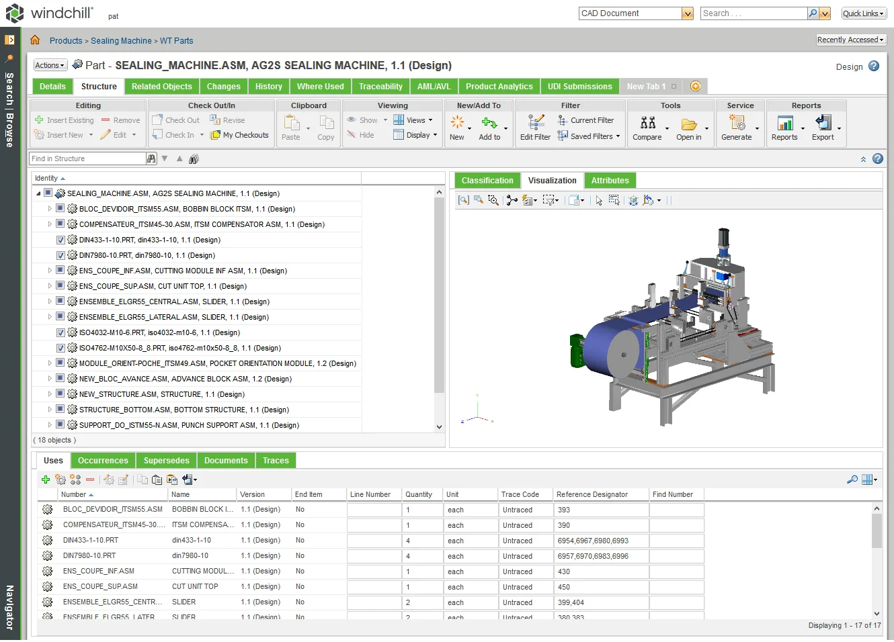This screenshot has height=642, width=894.
Task: Open the Actions dropdown menu
Action: [50, 65]
